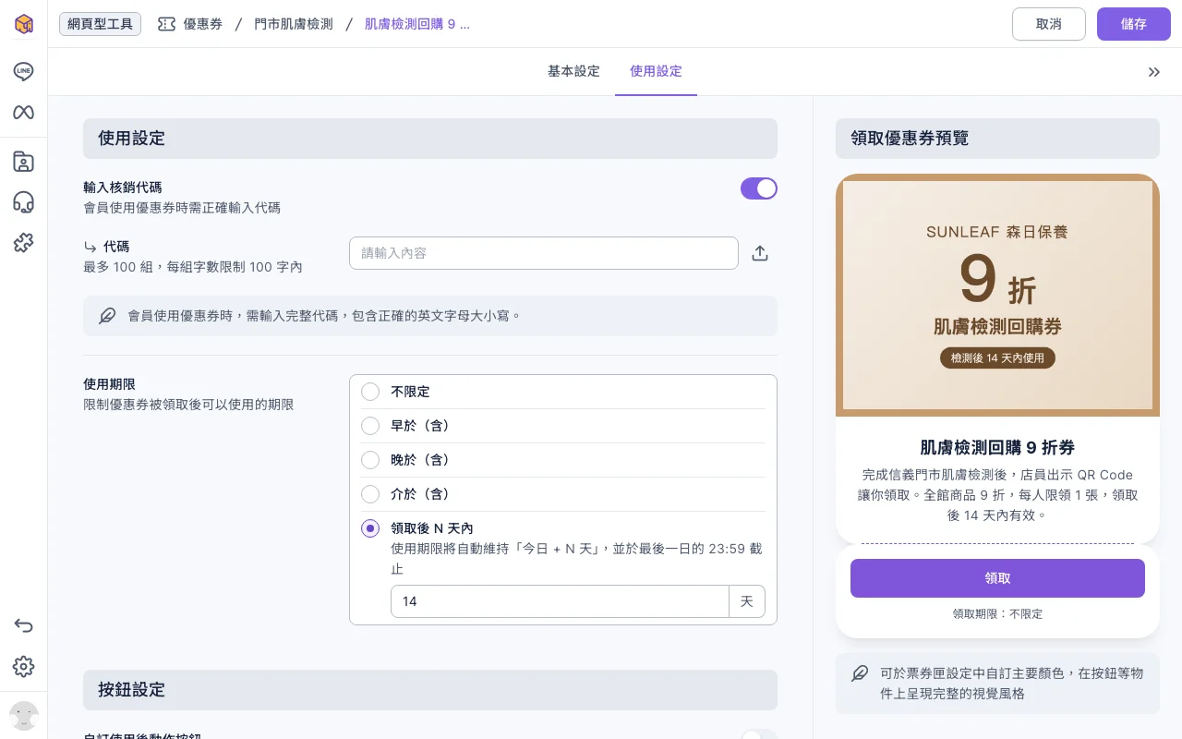
Task: Click the back arrow in the sidebar
Action: pos(24,625)
